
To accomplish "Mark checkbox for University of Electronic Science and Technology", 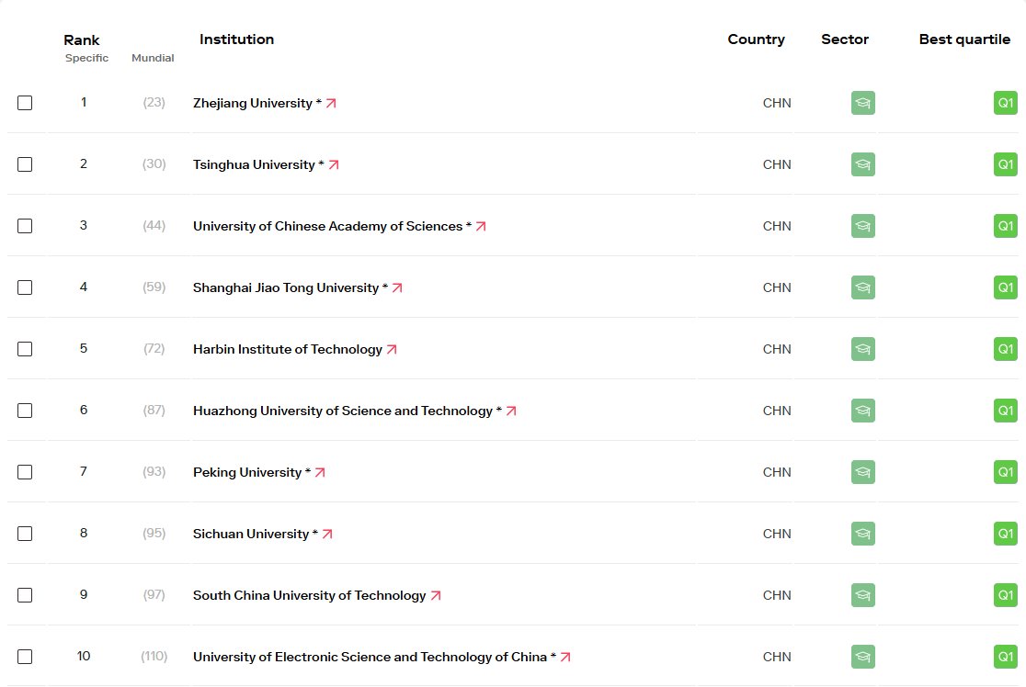I will (x=25, y=657).
